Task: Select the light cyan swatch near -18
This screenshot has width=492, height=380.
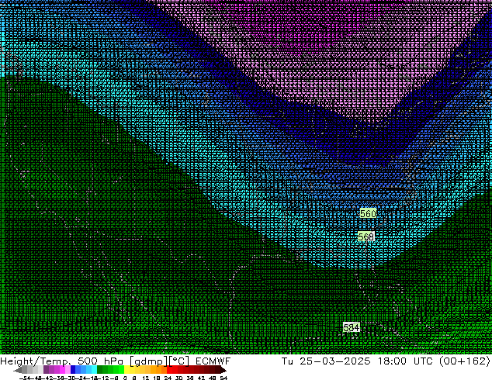Action: 94,370
